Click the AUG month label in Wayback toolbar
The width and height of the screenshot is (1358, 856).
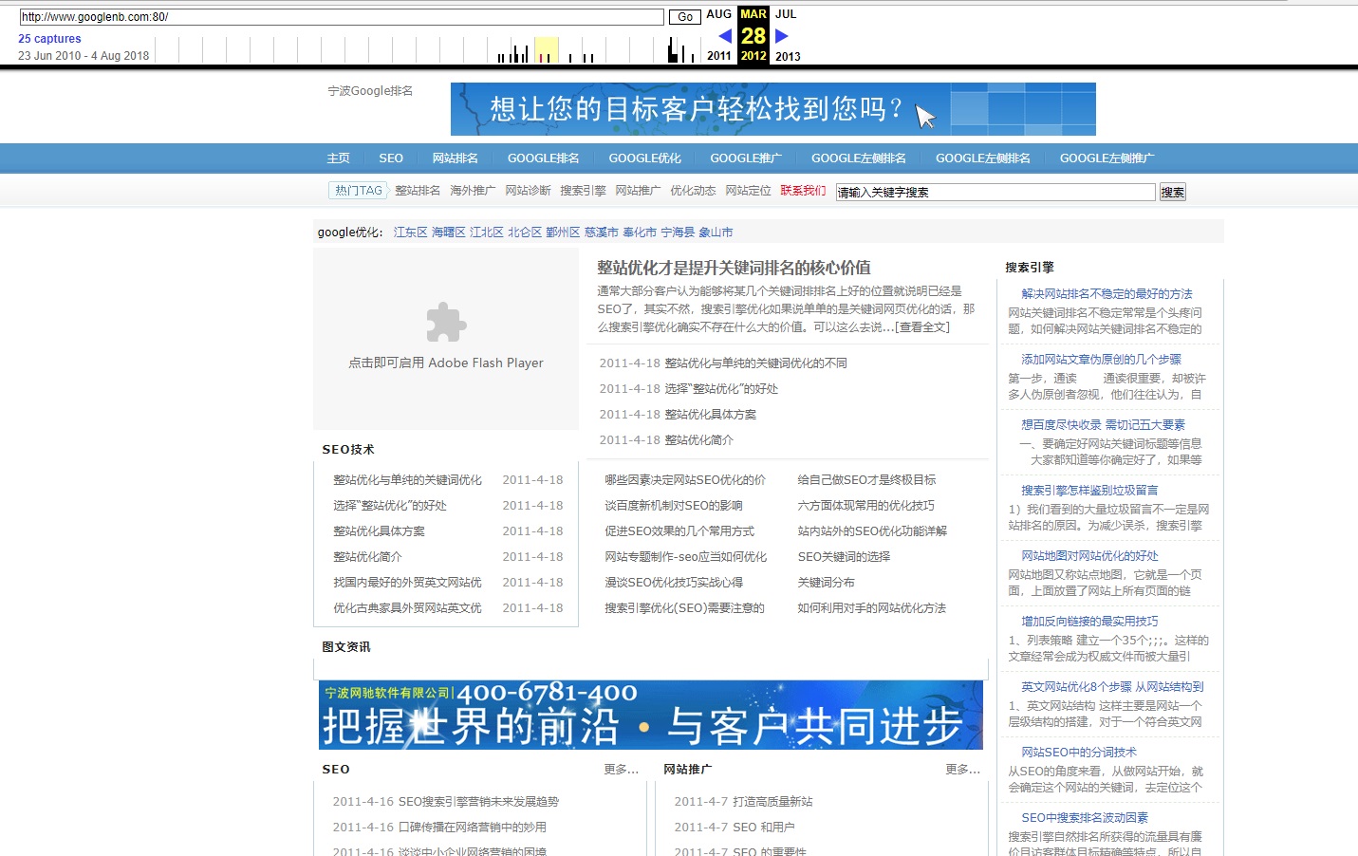[x=718, y=13]
